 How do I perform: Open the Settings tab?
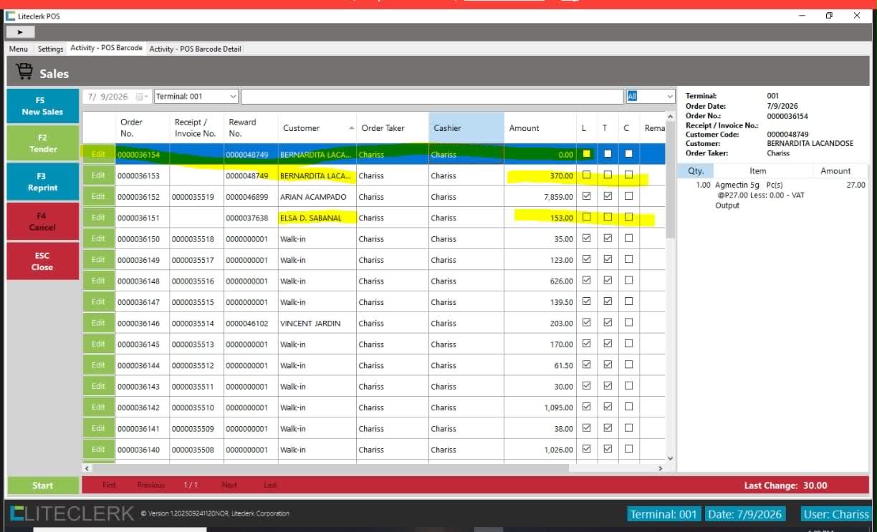[50, 49]
